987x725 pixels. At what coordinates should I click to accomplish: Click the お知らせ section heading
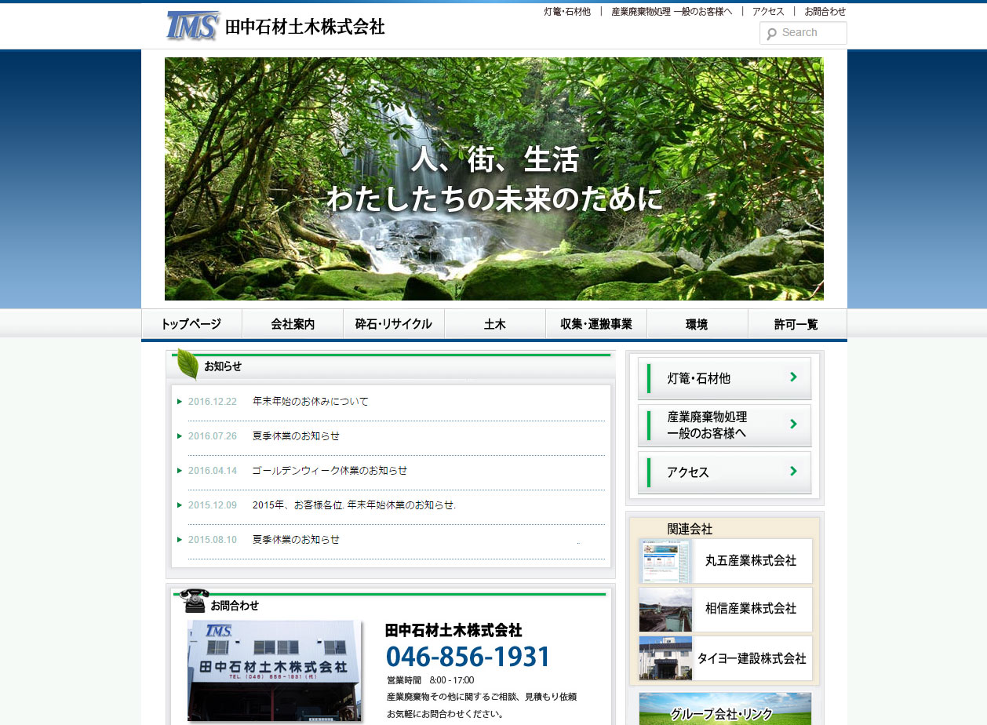223,366
